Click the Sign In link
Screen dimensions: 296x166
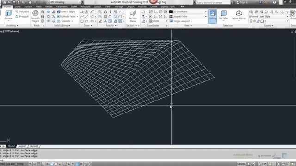coord(244,2)
